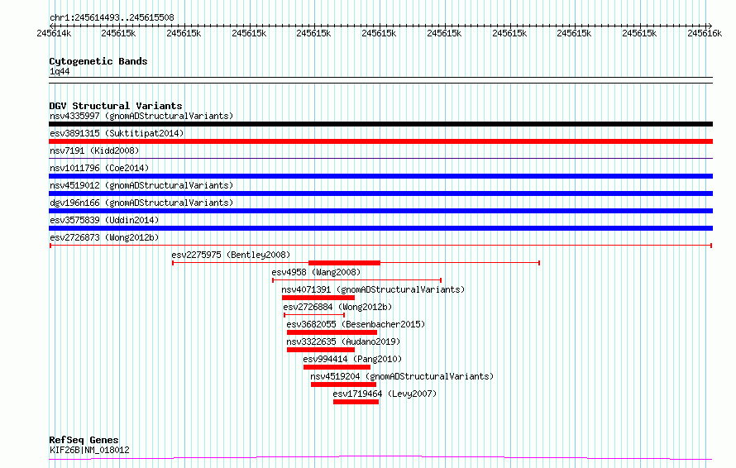This screenshot has height=468, width=736.
Task: Open variant esv3682055 (Besenbacher2015) label
Action: coord(356,324)
